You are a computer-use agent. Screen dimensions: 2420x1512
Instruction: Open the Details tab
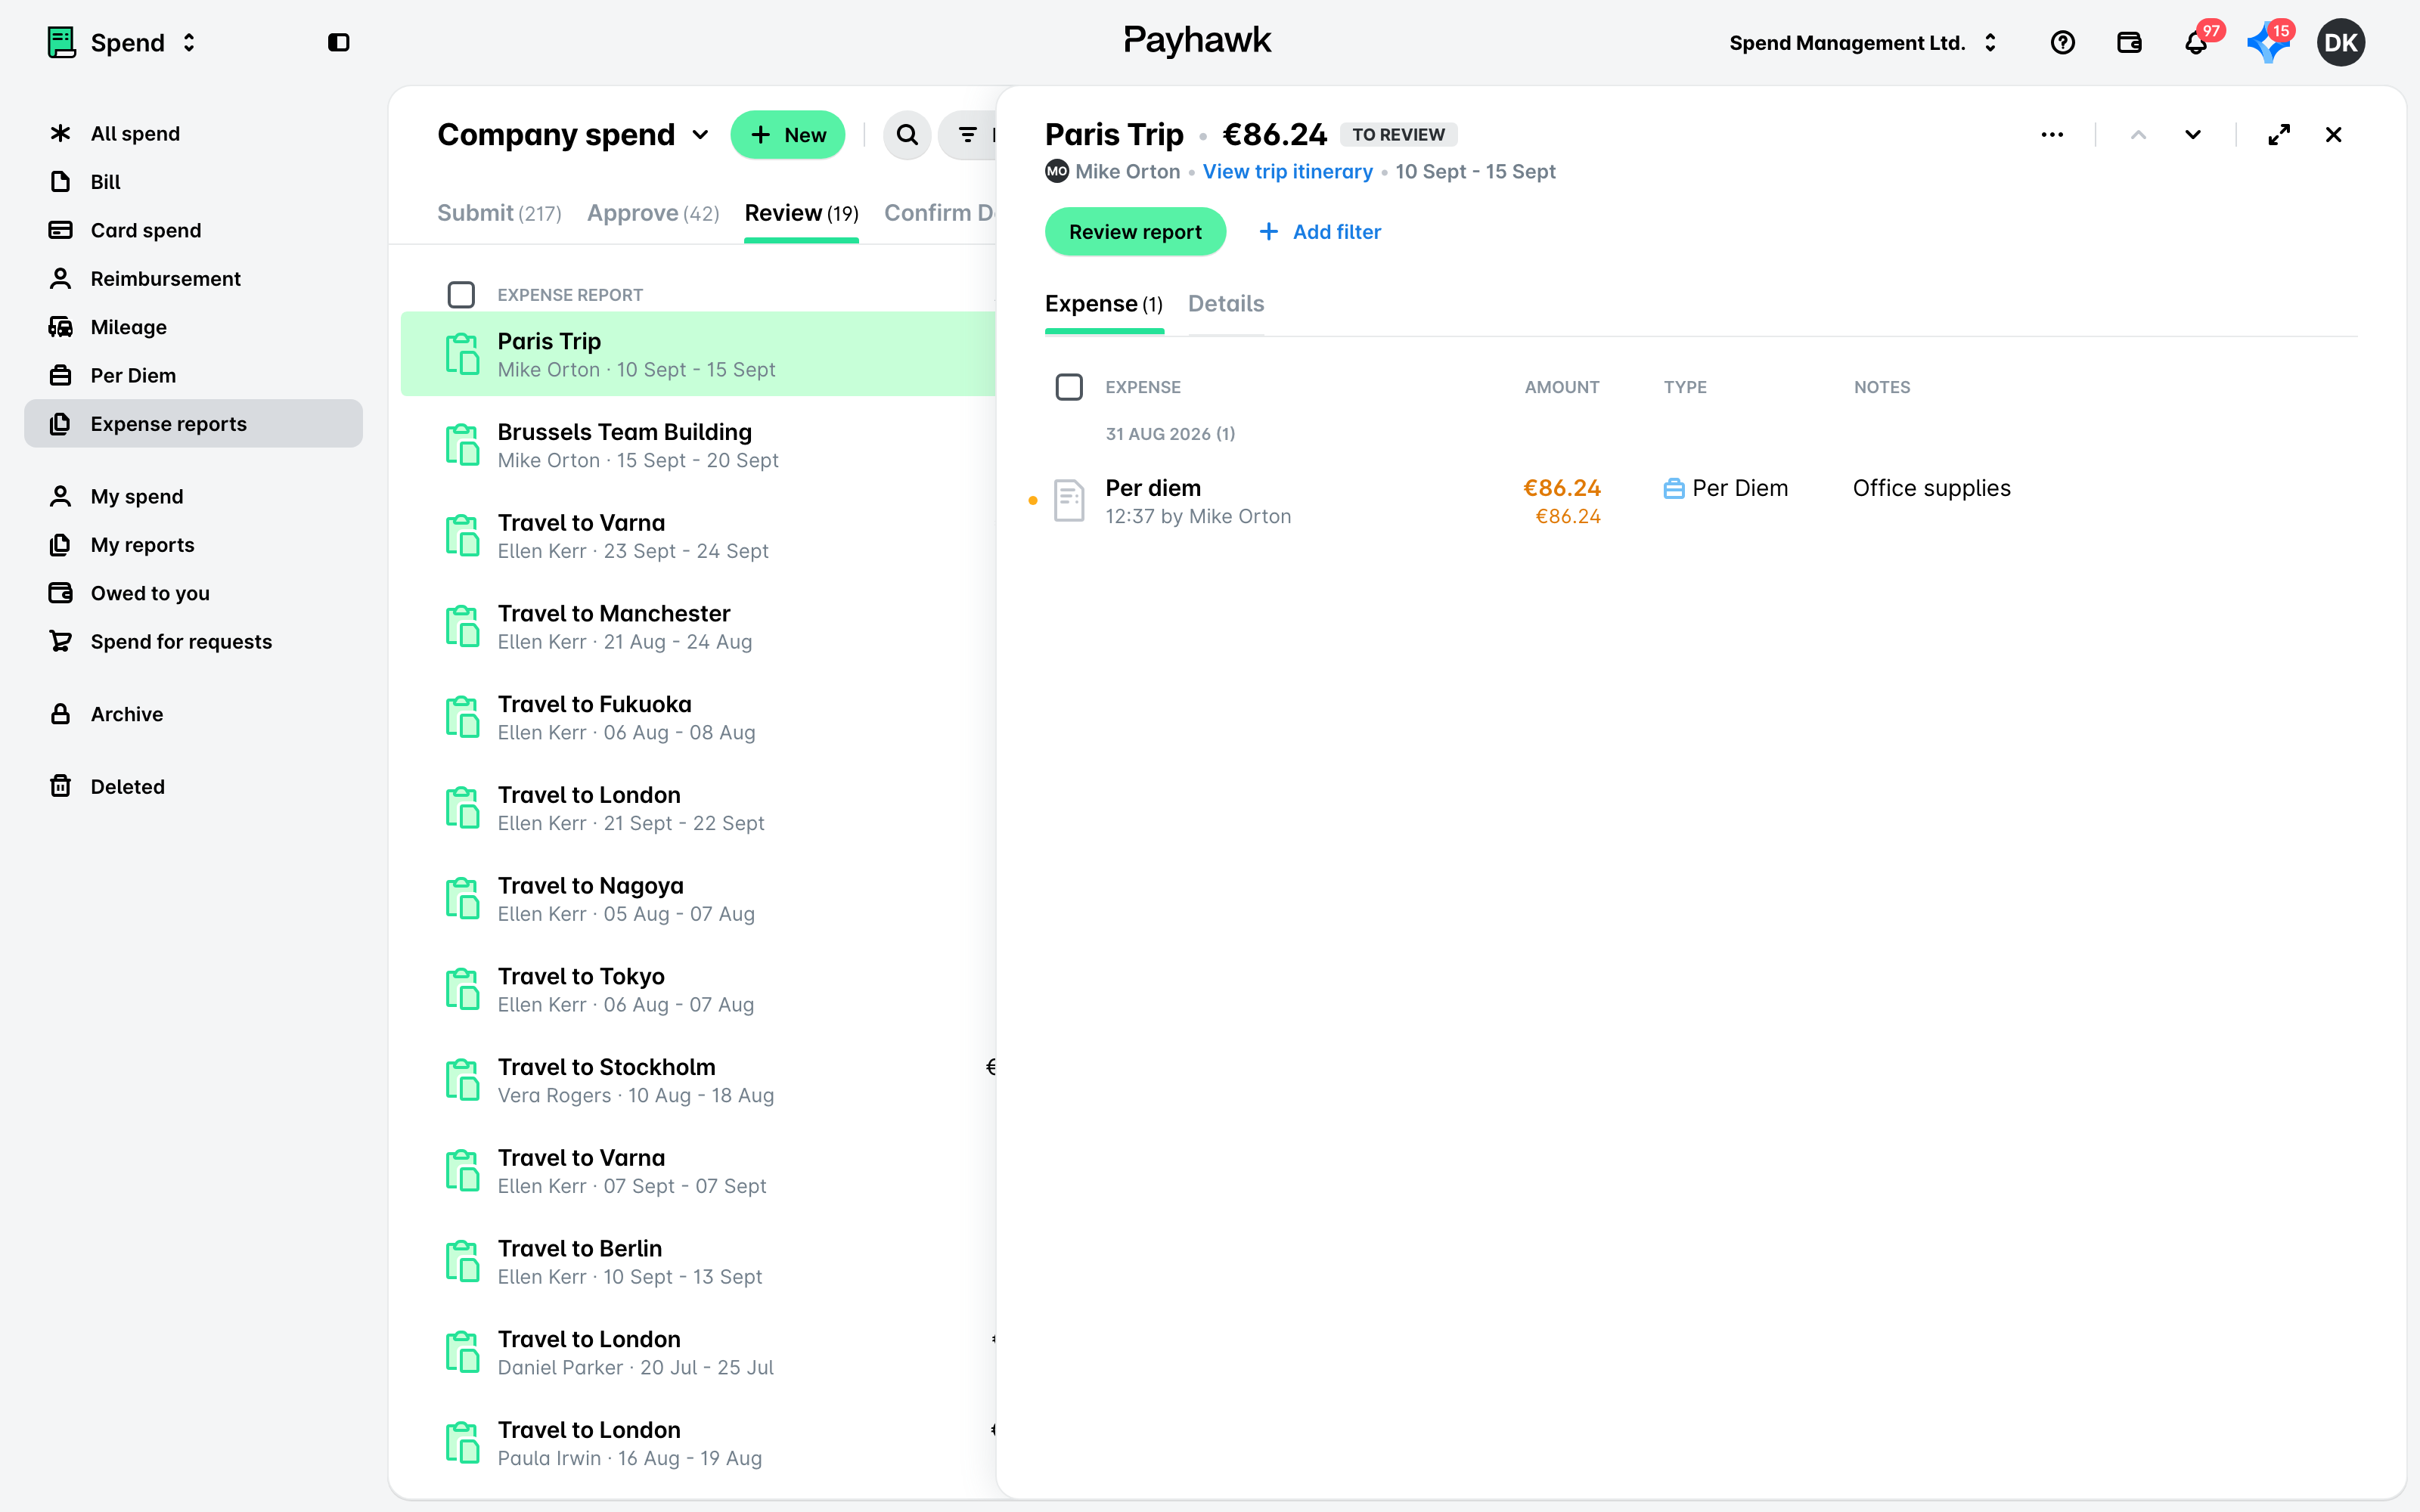(x=1225, y=303)
